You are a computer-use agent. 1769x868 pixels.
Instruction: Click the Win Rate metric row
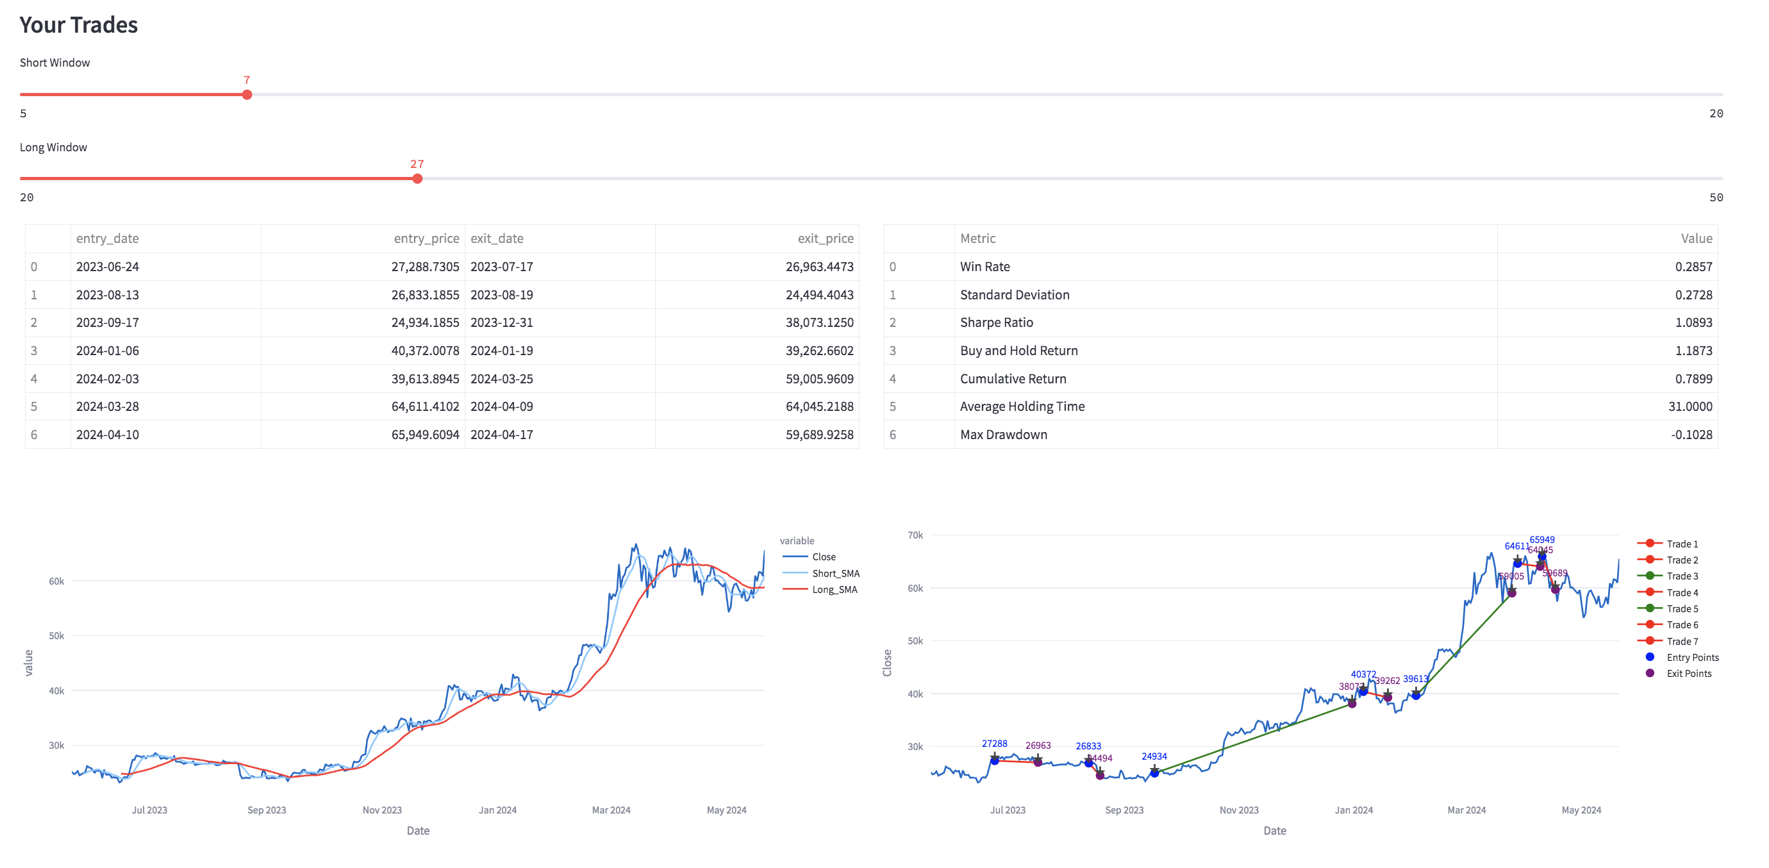click(1300, 267)
